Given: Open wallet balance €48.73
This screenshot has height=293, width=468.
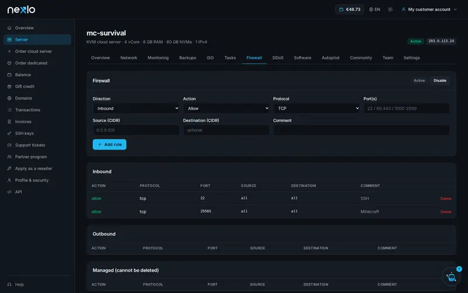Looking at the screenshot, I should point(349,9).
